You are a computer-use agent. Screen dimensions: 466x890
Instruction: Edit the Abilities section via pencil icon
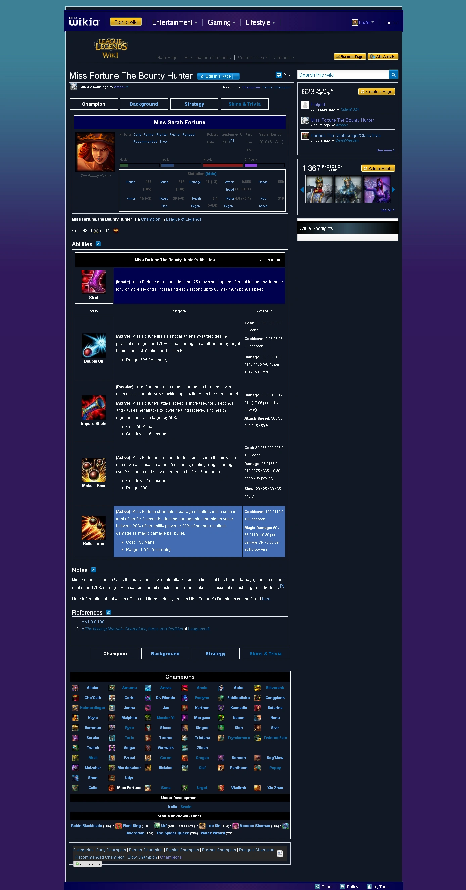click(x=98, y=244)
